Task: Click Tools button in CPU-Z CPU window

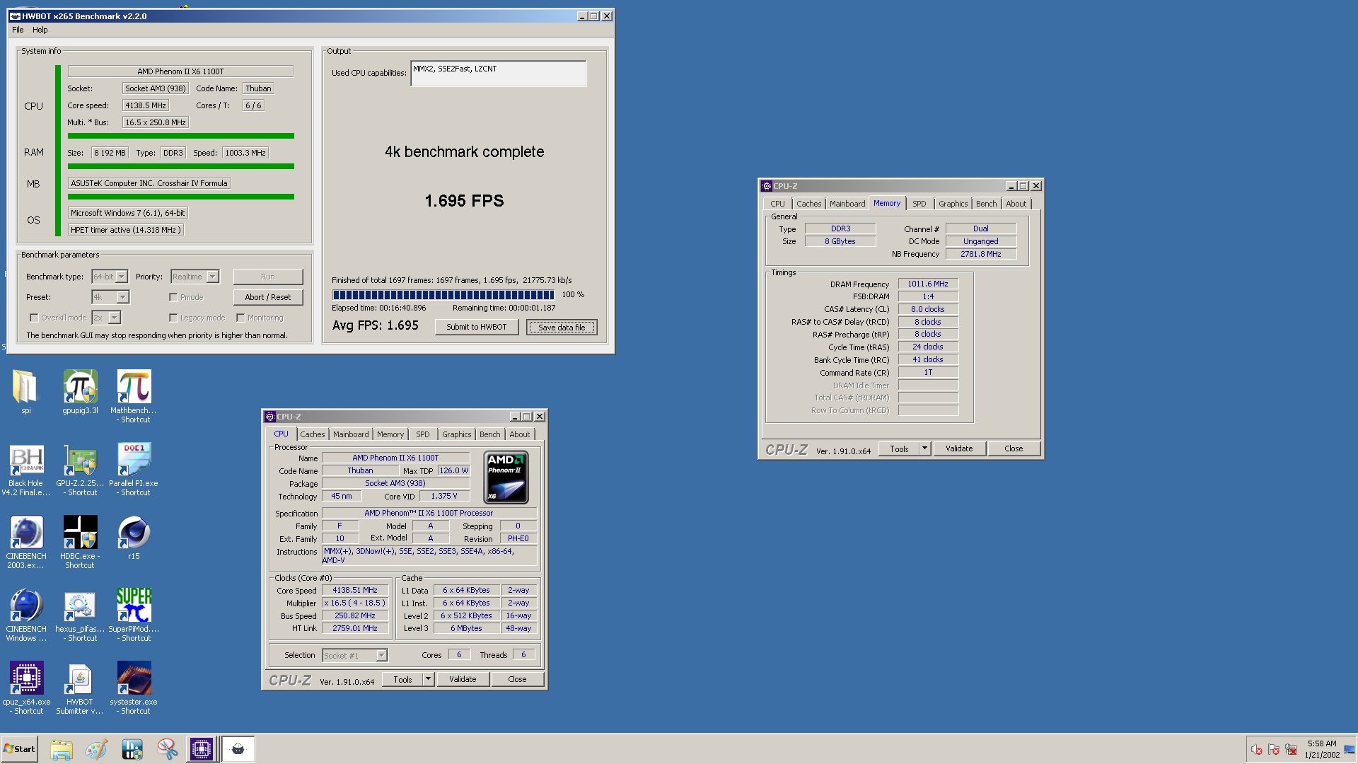Action: click(x=402, y=679)
